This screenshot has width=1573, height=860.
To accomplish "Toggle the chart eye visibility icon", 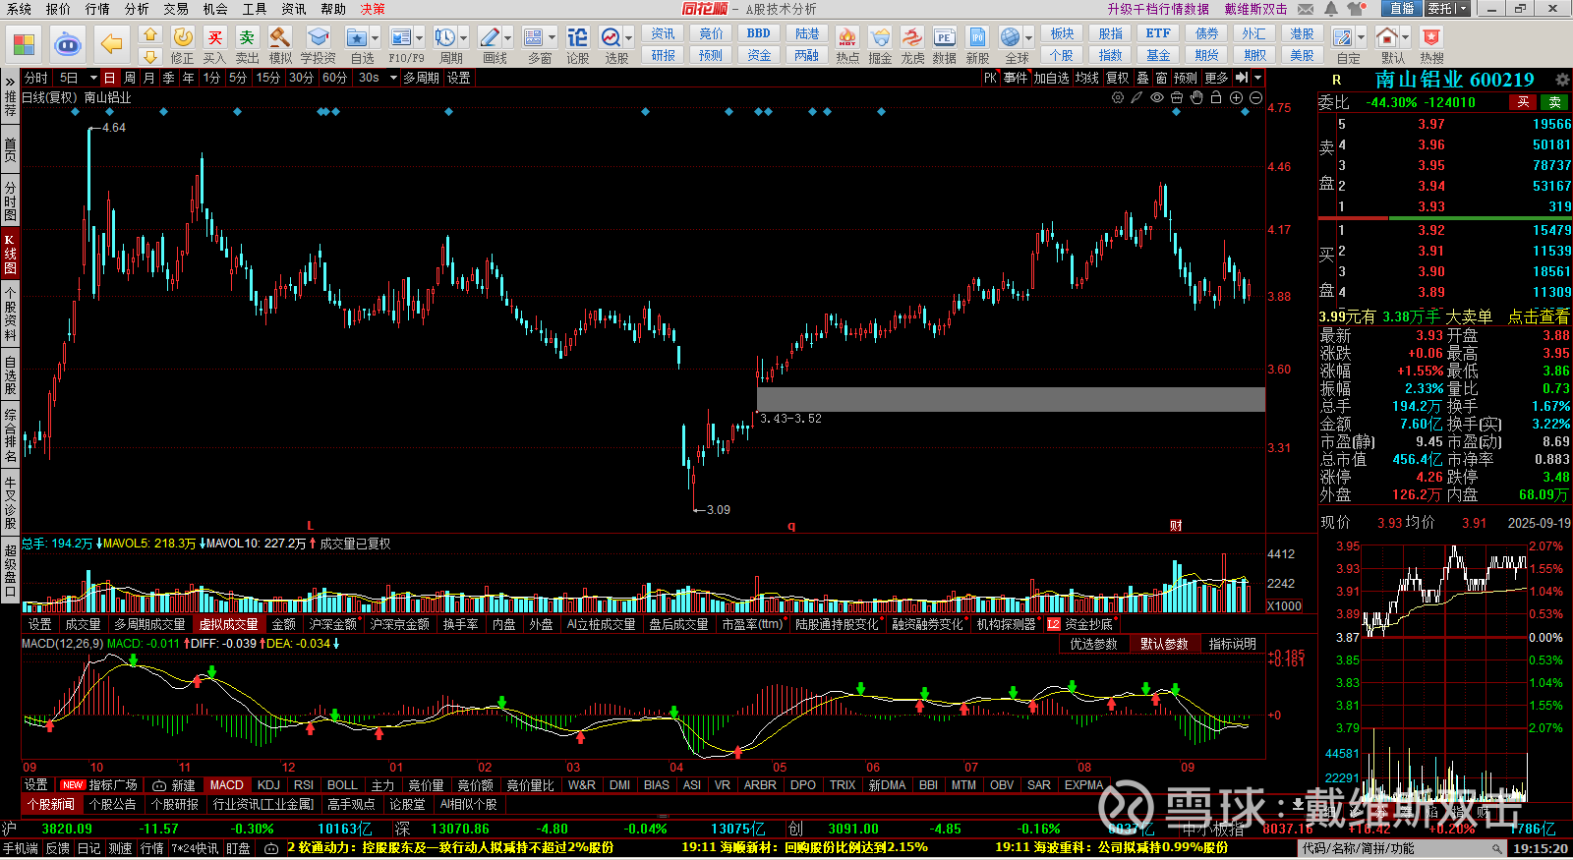I will click(x=1157, y=97).
